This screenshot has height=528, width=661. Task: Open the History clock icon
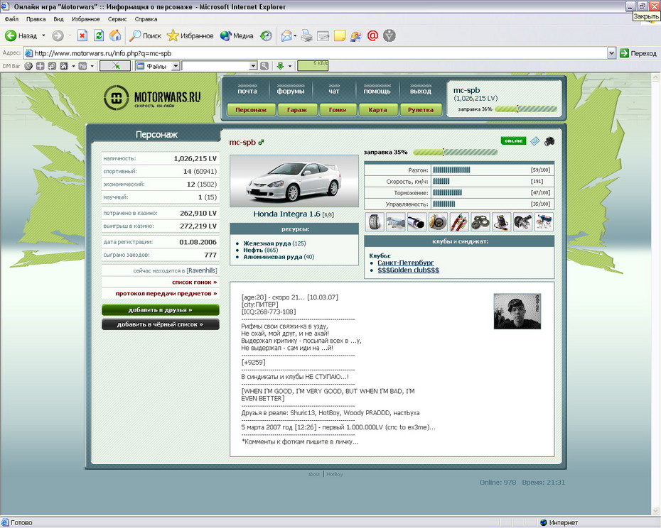pyautogui.click(x=266, y=35)
